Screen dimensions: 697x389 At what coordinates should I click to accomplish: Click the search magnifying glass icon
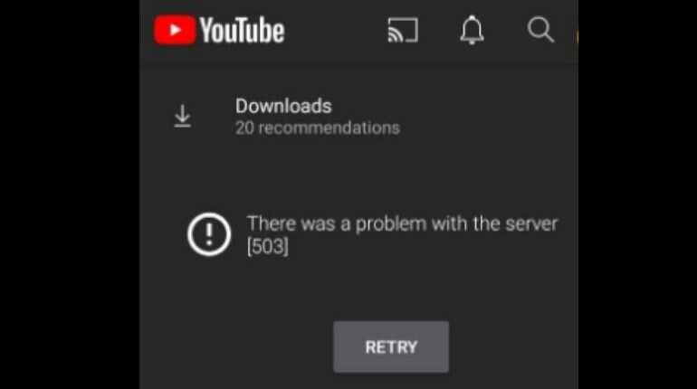click(x=540, y=30)
